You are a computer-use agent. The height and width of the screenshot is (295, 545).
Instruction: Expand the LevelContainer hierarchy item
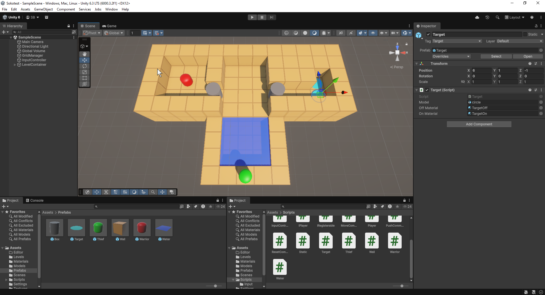click(15, 65)
